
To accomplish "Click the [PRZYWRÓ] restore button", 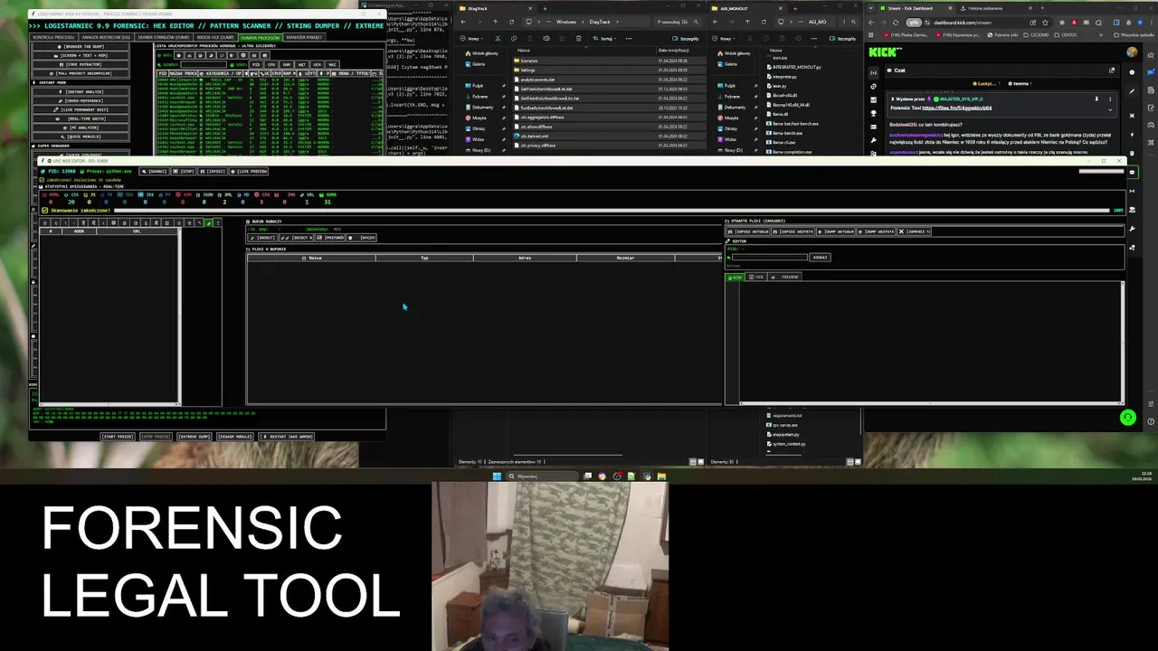I will pyautogui.click(x=330, y=238).
